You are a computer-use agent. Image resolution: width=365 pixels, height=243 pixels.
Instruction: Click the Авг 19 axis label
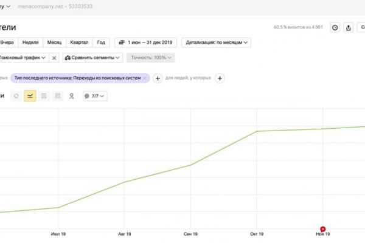[x=125, y=234]
